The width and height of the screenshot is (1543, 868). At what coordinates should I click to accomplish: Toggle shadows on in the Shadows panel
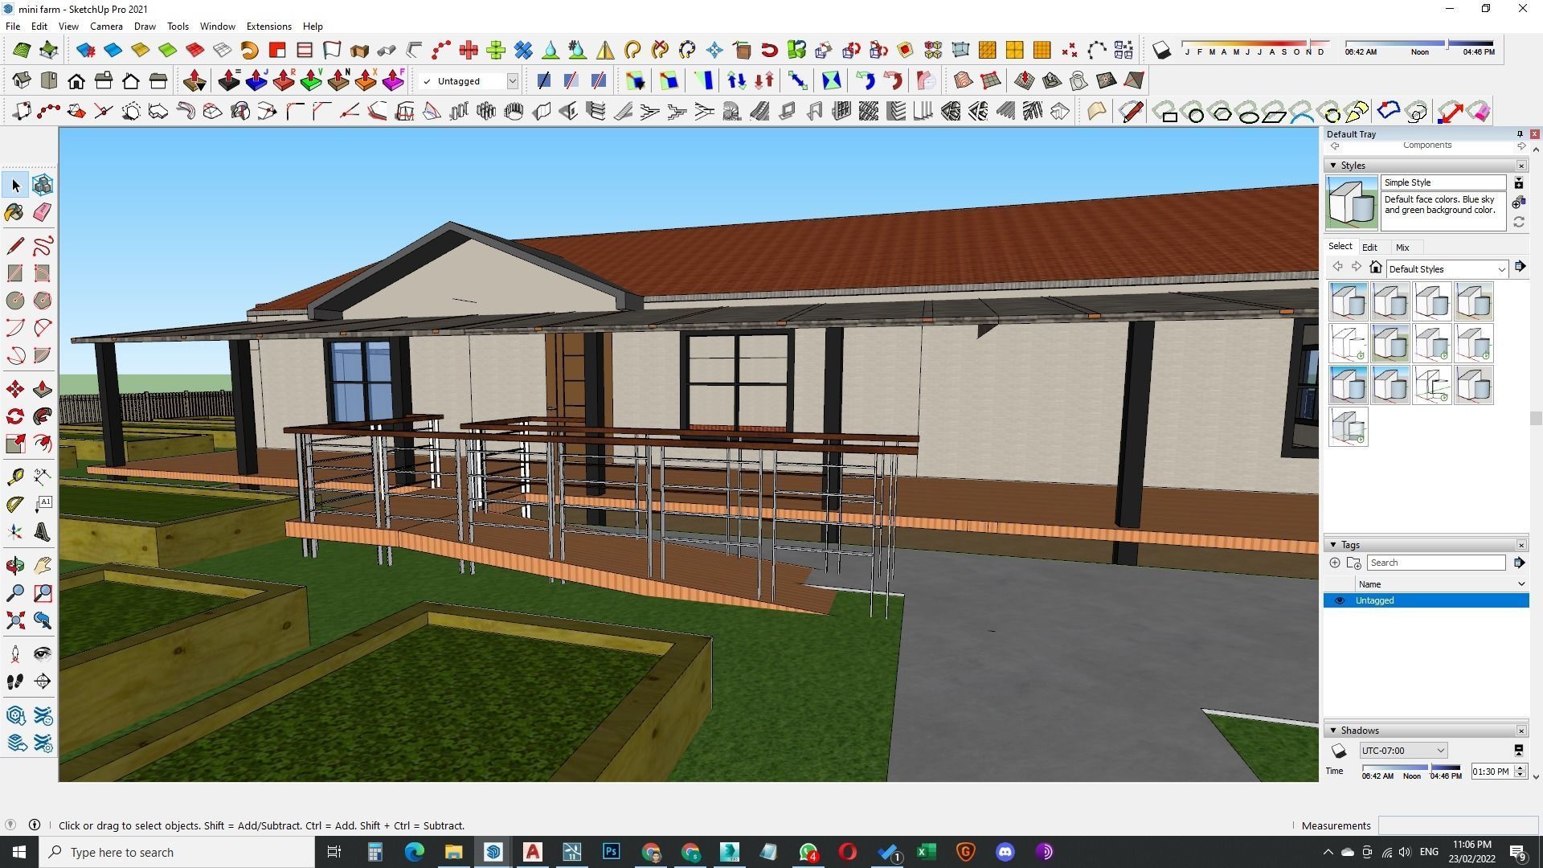[1339, 750]
